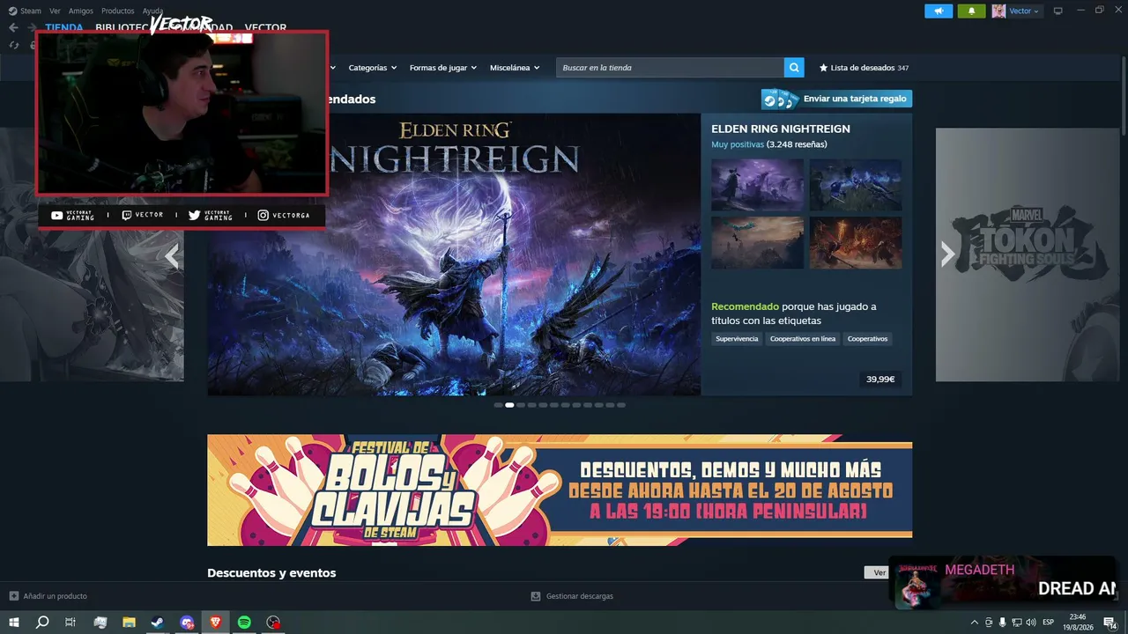The width and height of the screenshot is (1128, 634).
Task: Select the last carousel page dot
Action: (x=621, y=405)
